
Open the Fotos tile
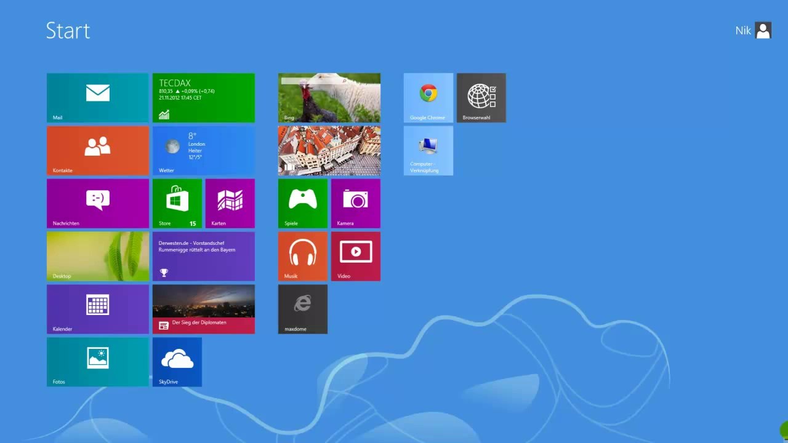[98, 362]
